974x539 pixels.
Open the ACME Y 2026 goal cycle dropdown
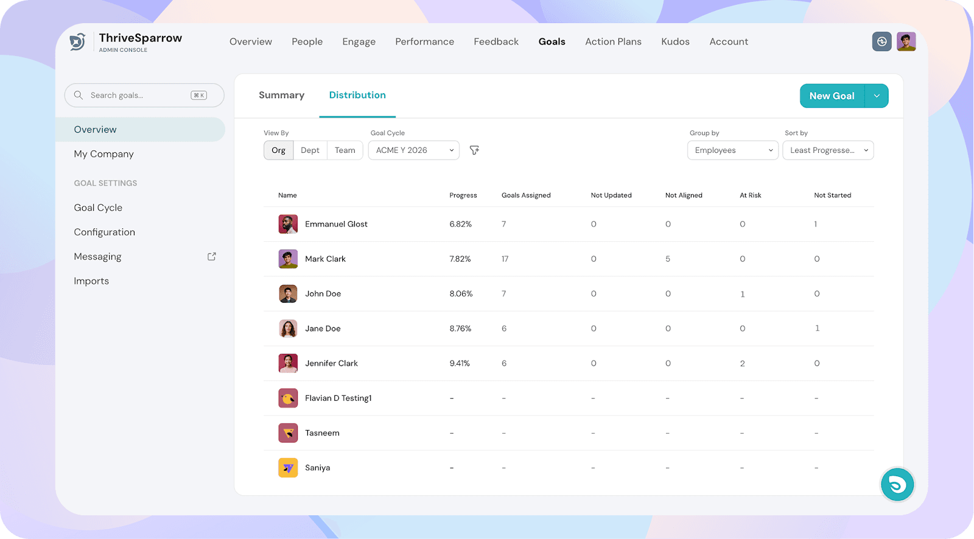point(414,150)
